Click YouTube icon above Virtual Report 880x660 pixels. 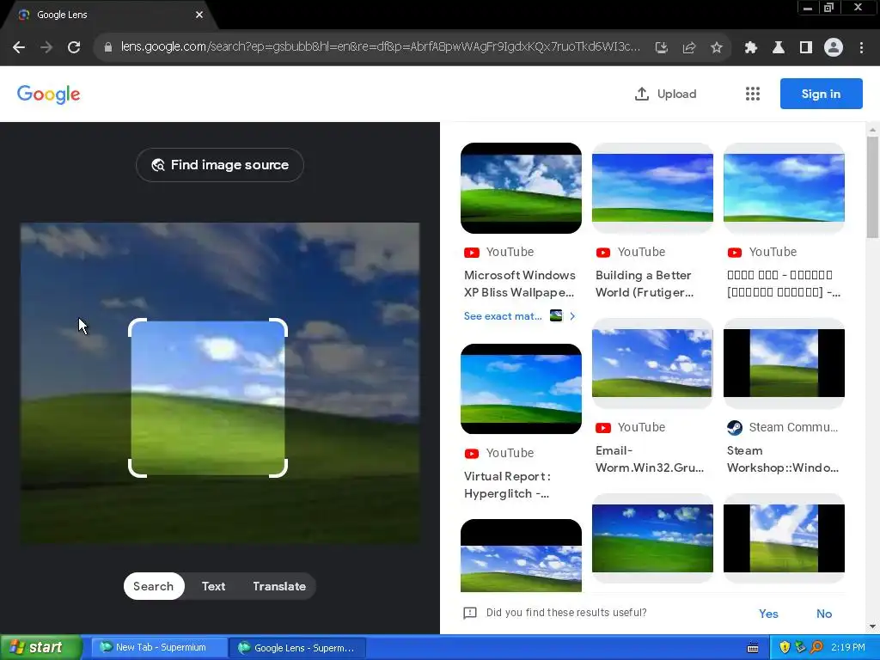tap(472, 454)
